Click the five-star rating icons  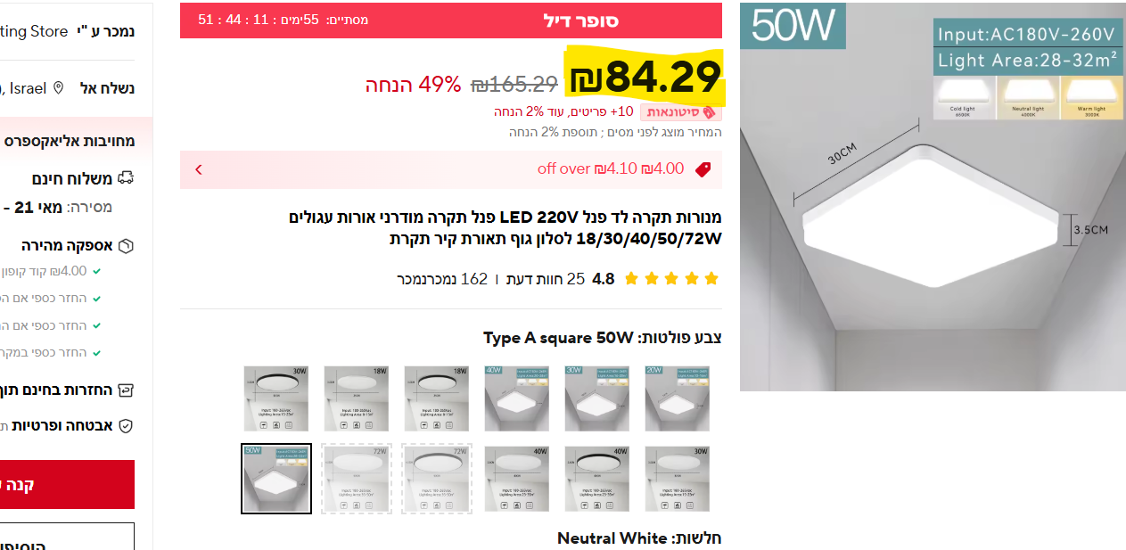671,279
